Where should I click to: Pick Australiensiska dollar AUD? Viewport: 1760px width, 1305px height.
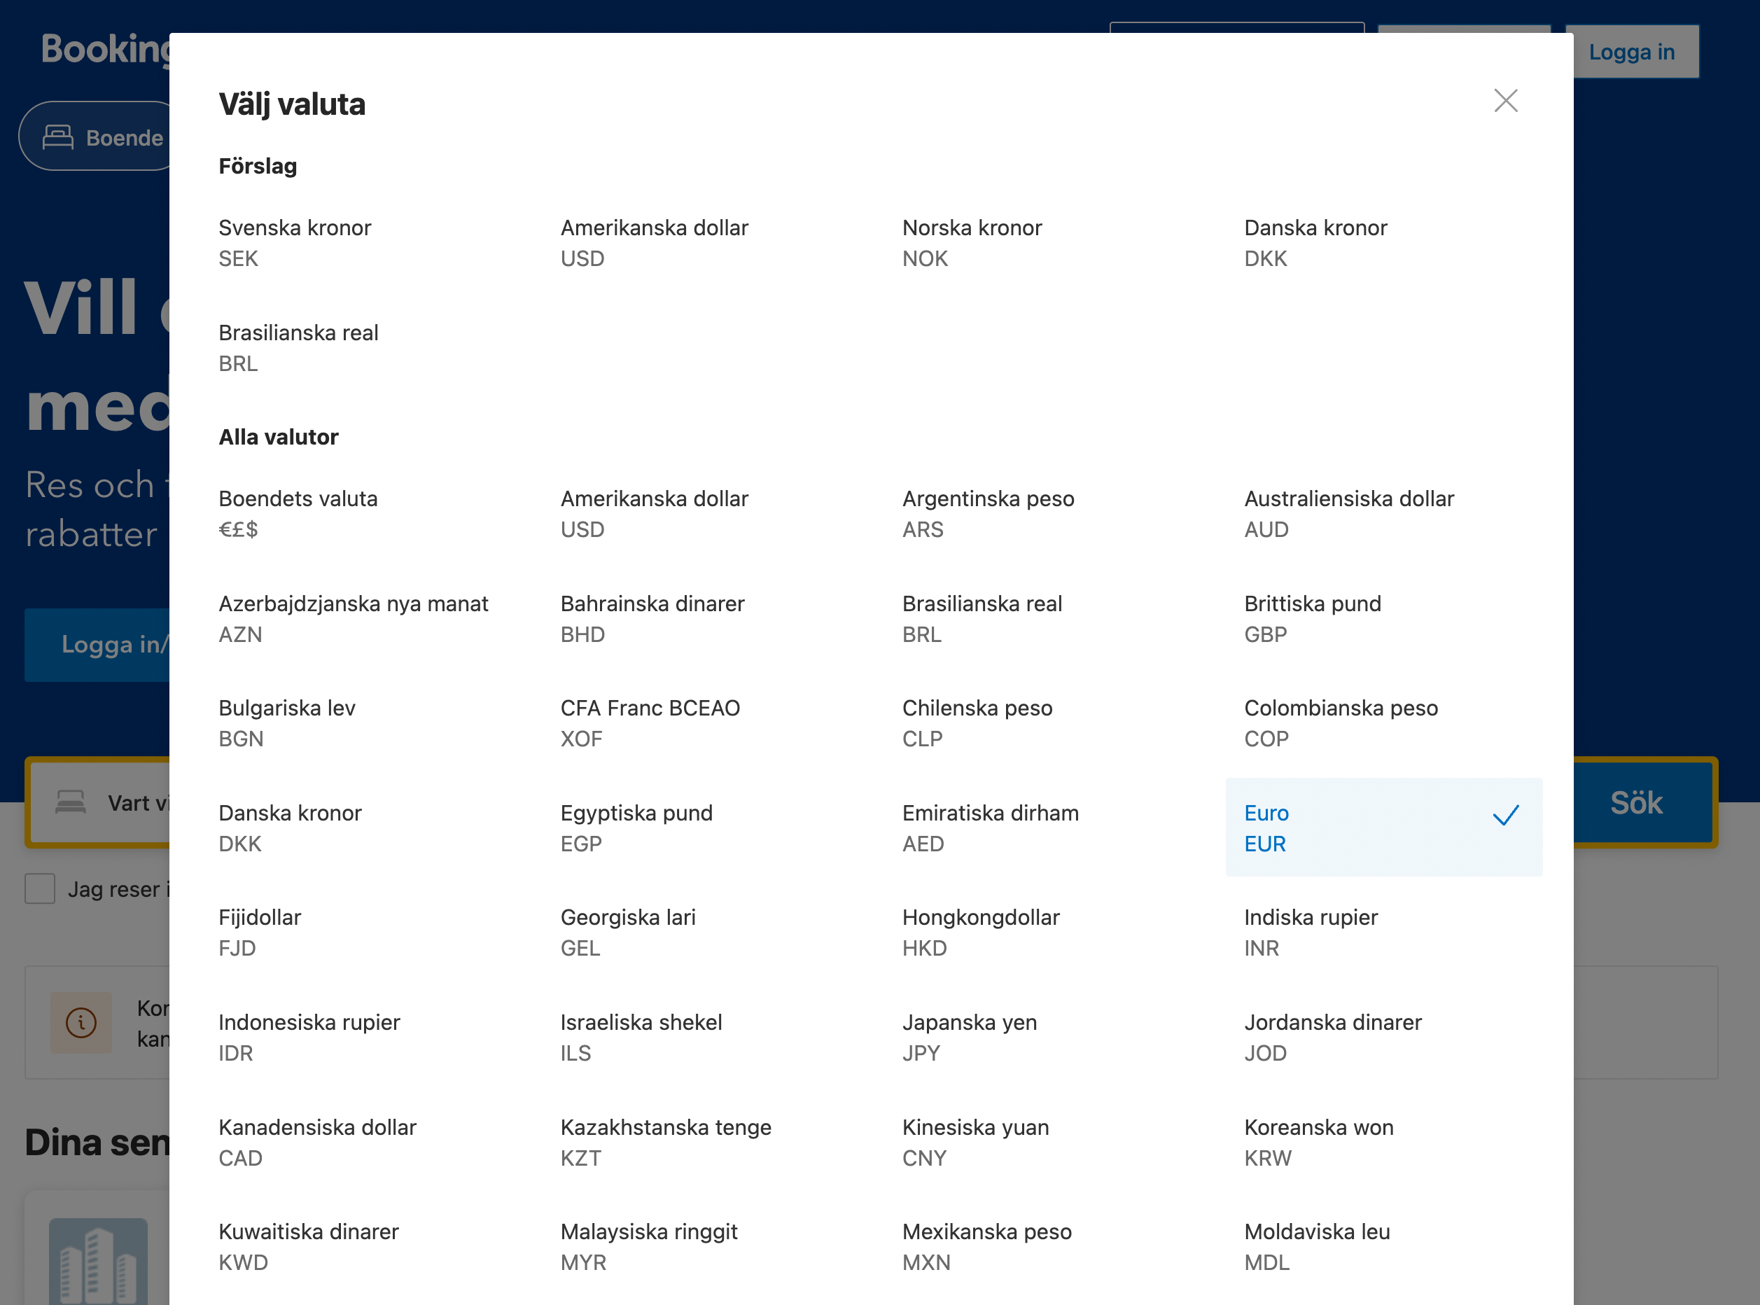(1348, 513)
